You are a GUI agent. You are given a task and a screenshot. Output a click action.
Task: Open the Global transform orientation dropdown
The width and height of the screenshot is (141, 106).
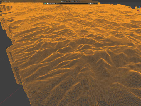coord(64,1)
